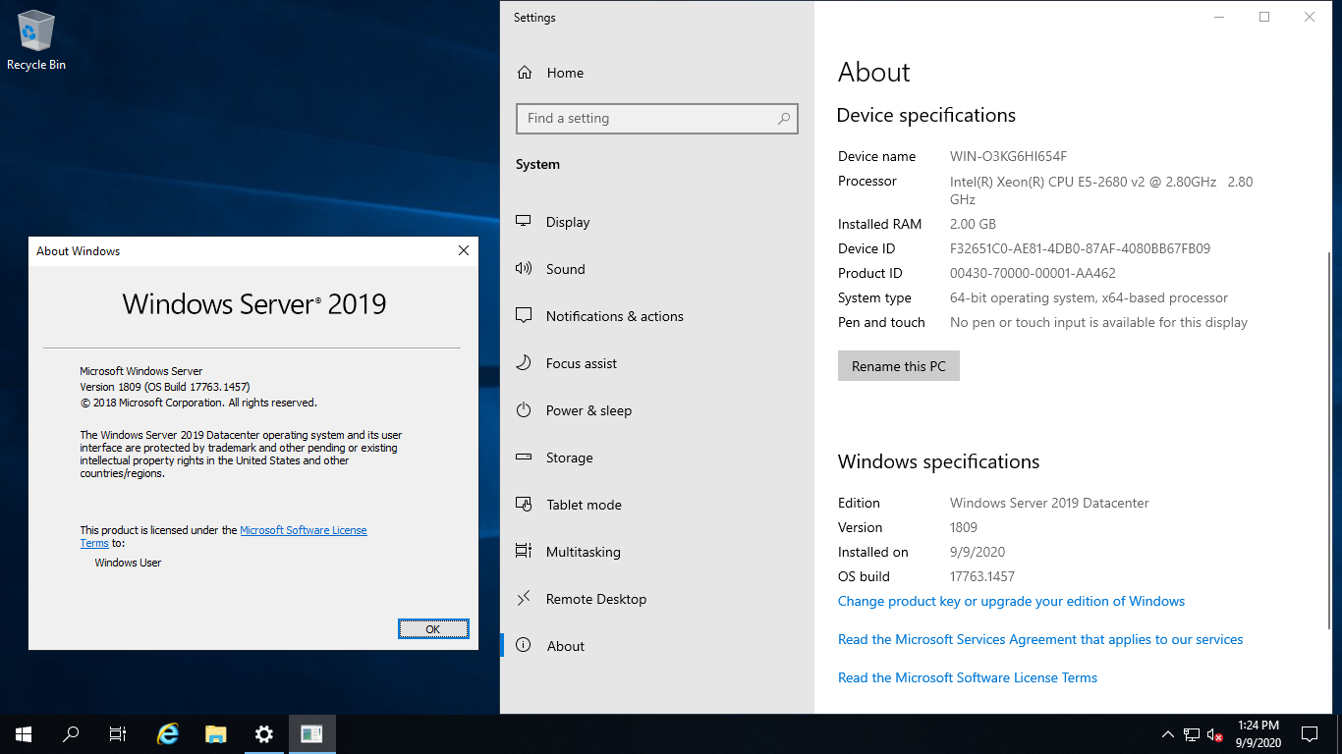The height and width of the screenshot is (754, 1342).
Task: Open the Sound settings page
Action: coord(565,269)
